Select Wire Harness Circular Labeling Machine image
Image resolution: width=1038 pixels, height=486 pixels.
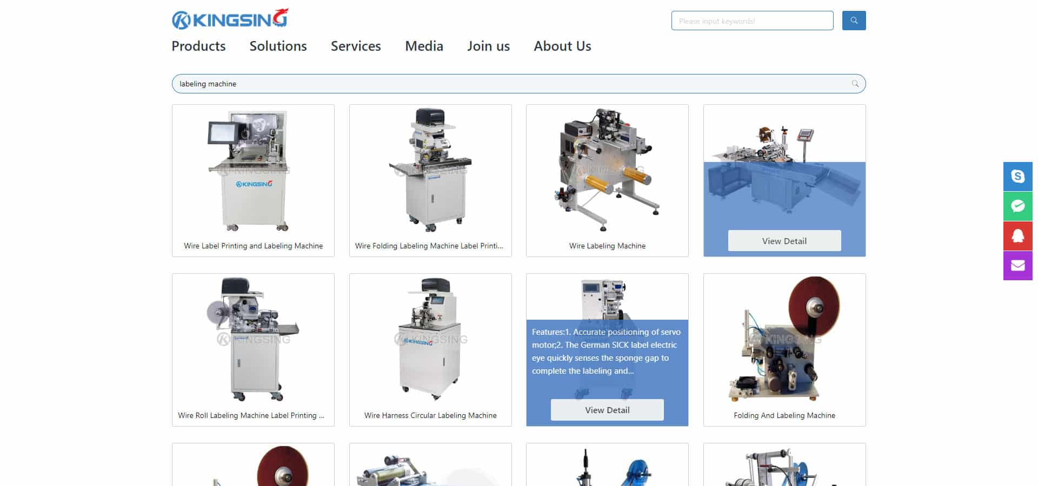tap(430, 339)
